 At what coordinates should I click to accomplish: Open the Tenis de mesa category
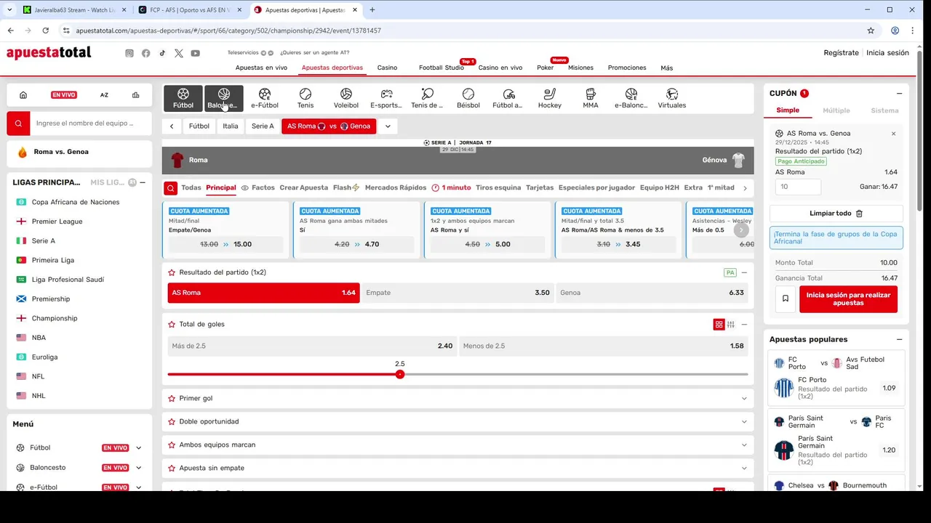[x=427, y=98]
